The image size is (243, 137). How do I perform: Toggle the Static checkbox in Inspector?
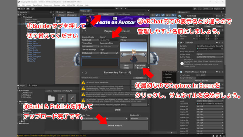coord(215,16)
